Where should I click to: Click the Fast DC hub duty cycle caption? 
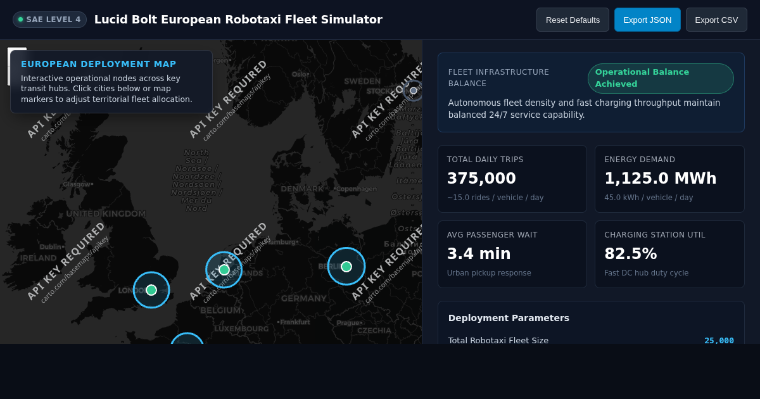pos(646,273)
